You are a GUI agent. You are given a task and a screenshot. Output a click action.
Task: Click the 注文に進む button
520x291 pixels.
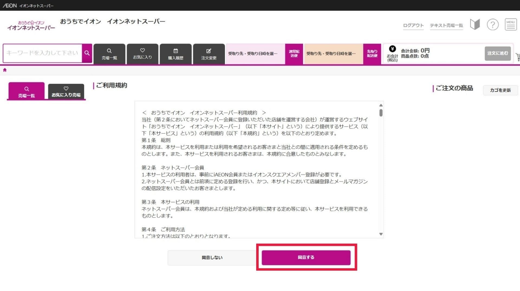[498, 53]
